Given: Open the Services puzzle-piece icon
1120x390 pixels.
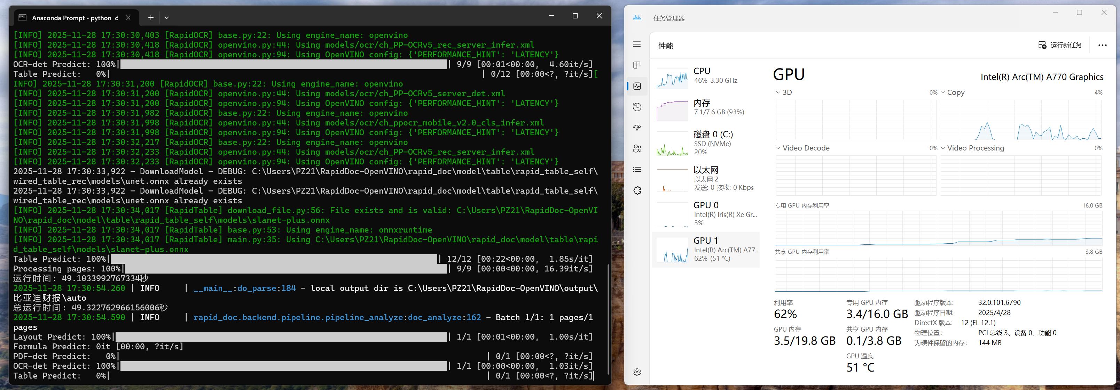Looking at the screenshot, I should [x=637, y=190].
